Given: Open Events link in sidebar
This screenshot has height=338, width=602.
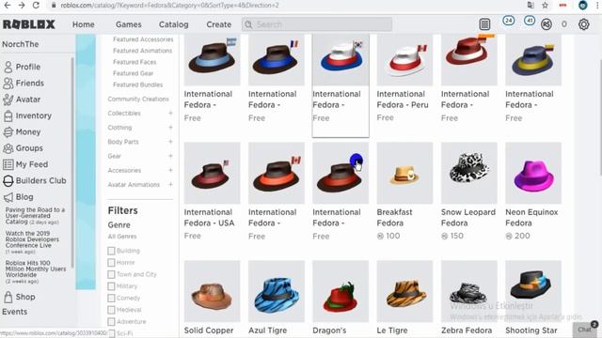Looking at the screenshot, I should pos(15,312).
